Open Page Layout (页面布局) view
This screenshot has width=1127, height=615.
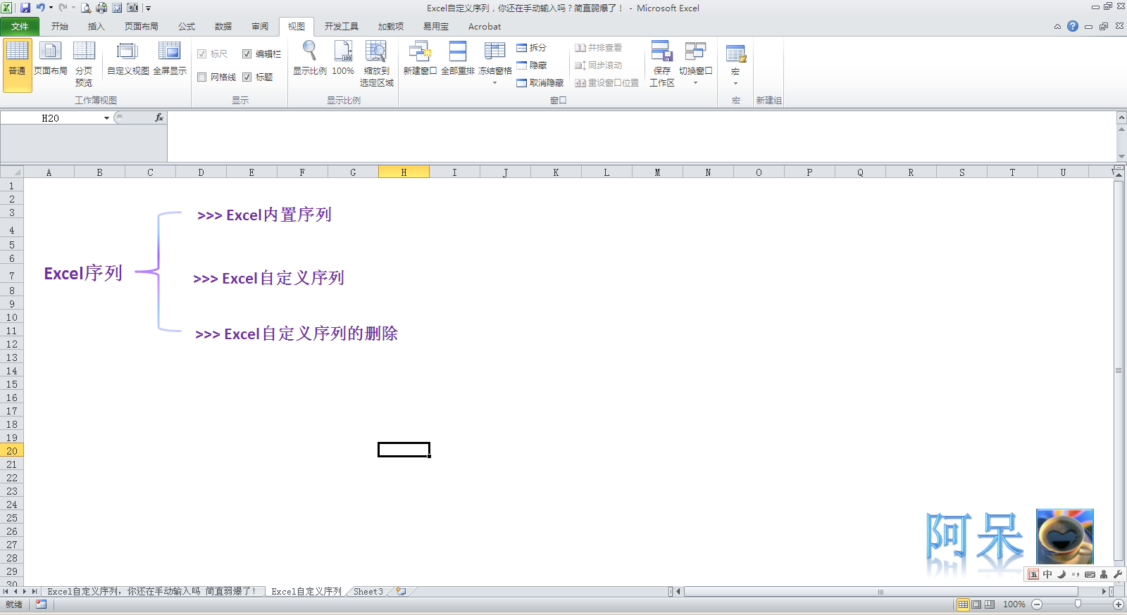click(51, 59)
